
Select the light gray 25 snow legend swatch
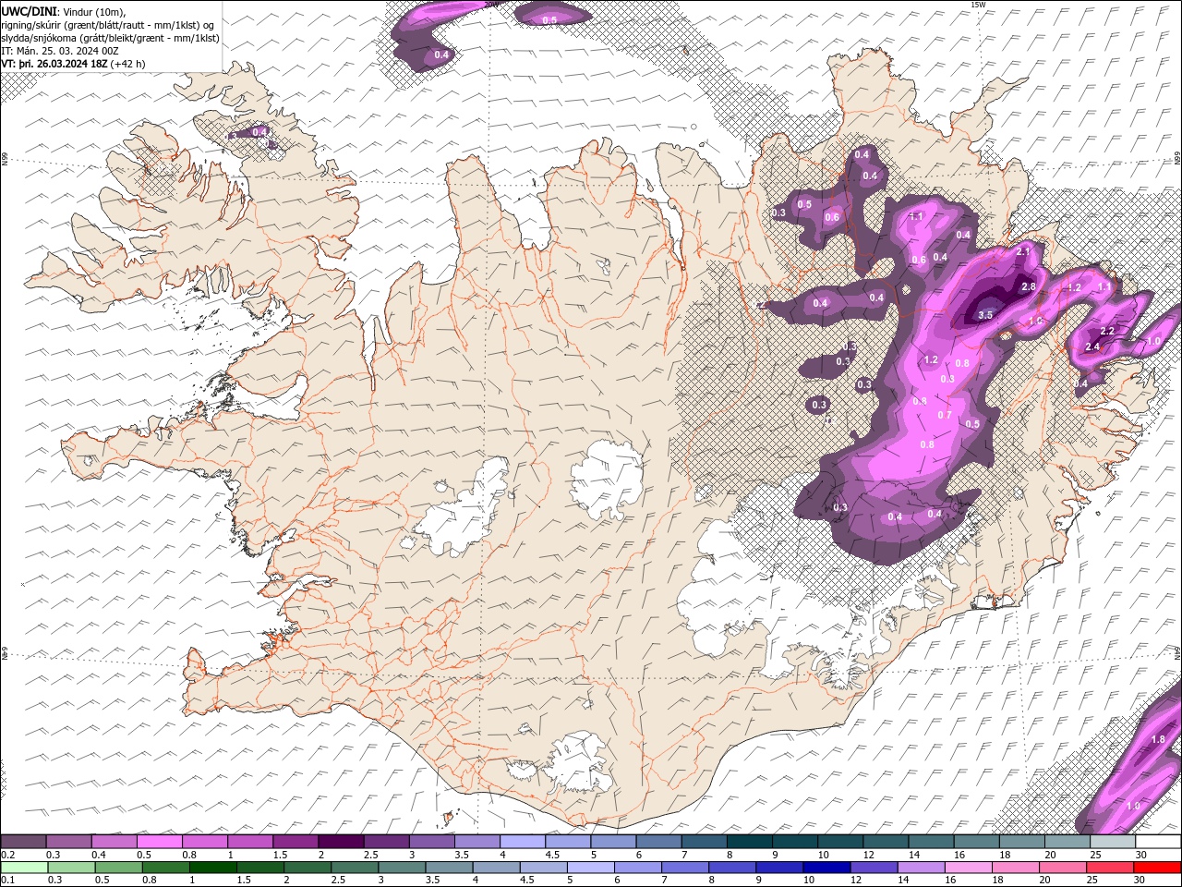pyautogui.click(x=1113, y=841)
